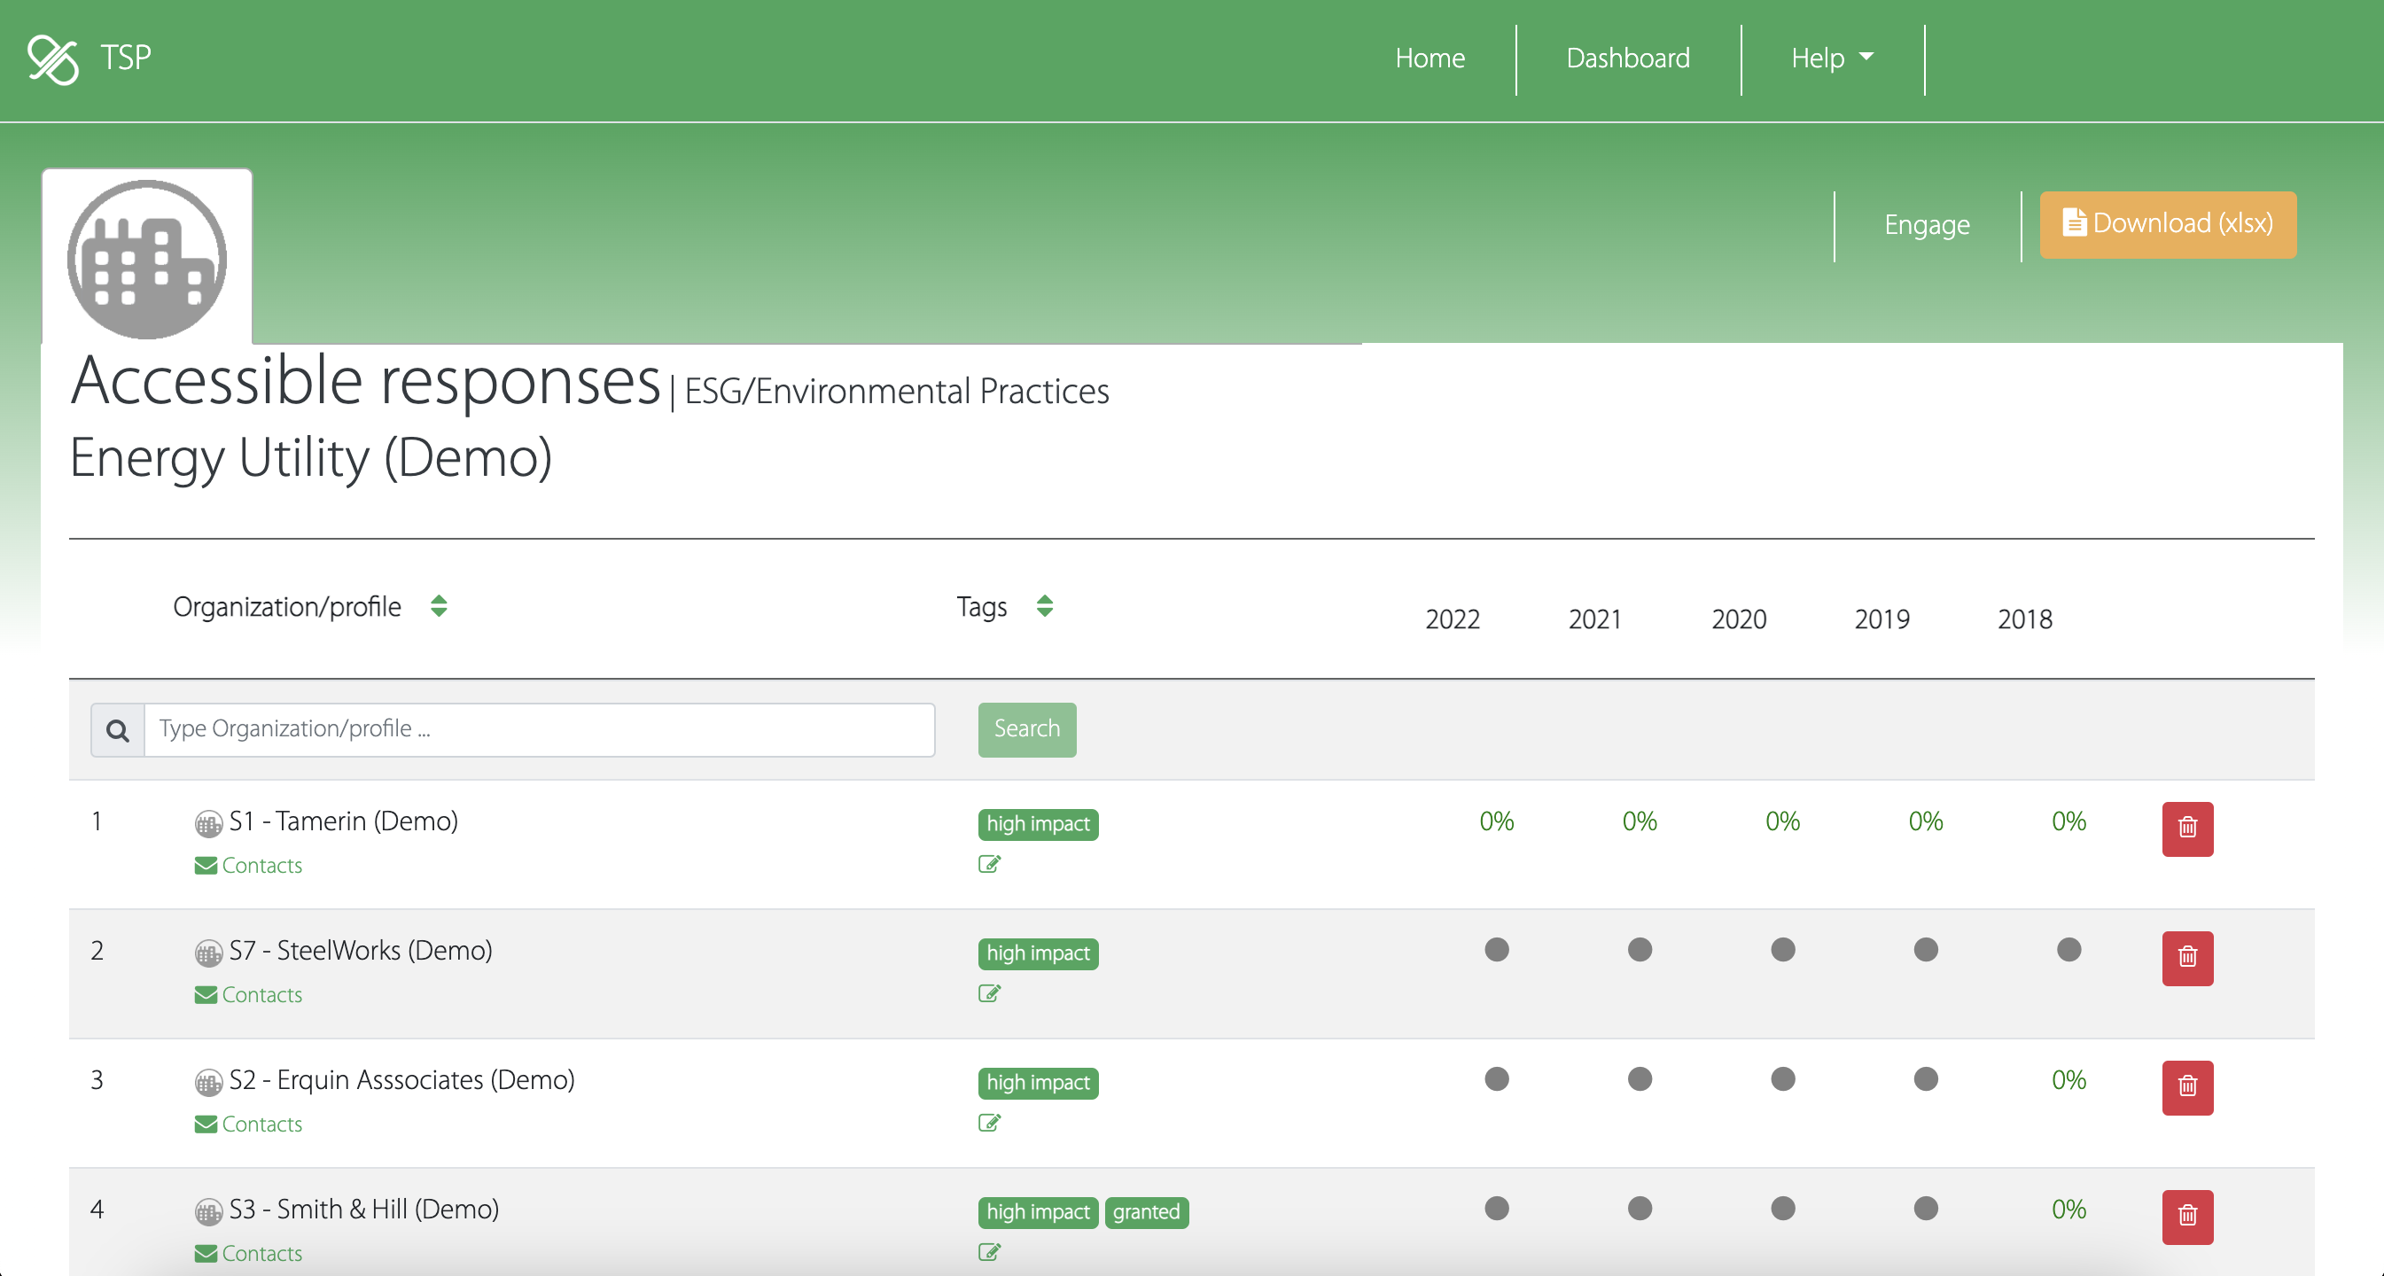Screen dimensions: 2384x1276
Task: Click SteelWorks 2022 gray status dot
Action: pyautogui.click(x=1496, y=949)
